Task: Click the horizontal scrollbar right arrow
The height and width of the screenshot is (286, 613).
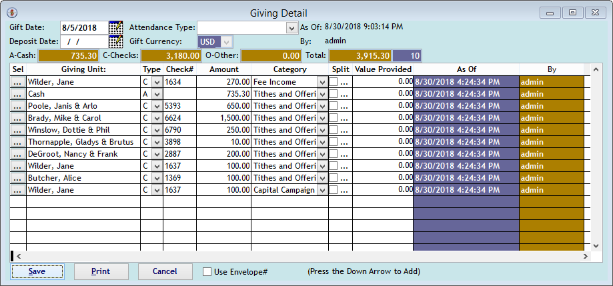Action: pyautogui.click(x=585, y=256)
